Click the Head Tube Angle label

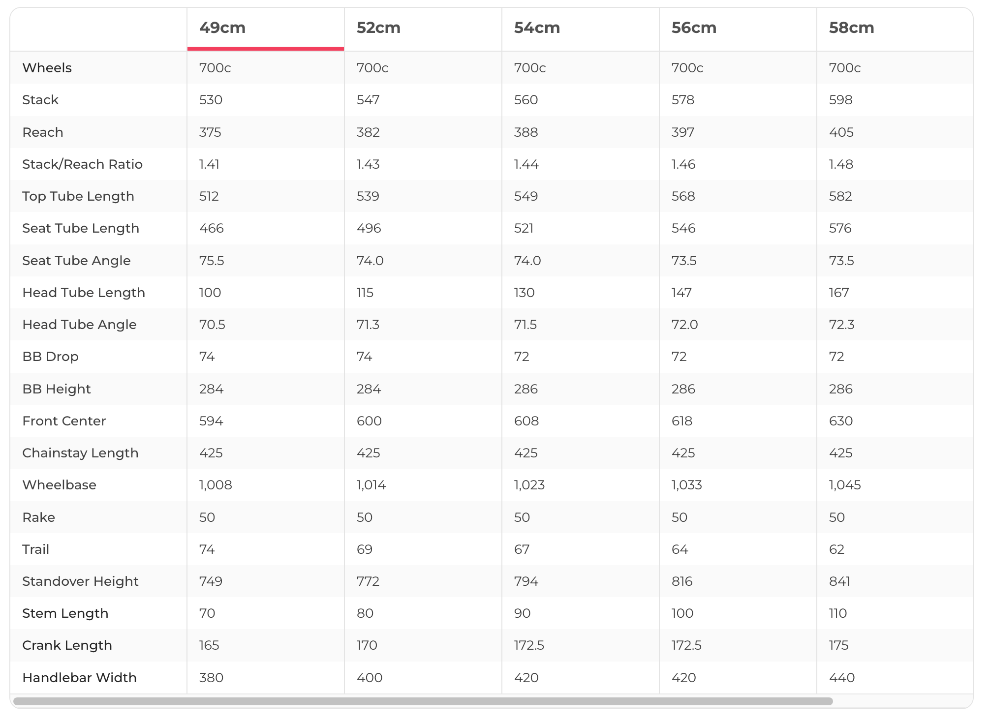pyautogui.click(x=79, y=325)
